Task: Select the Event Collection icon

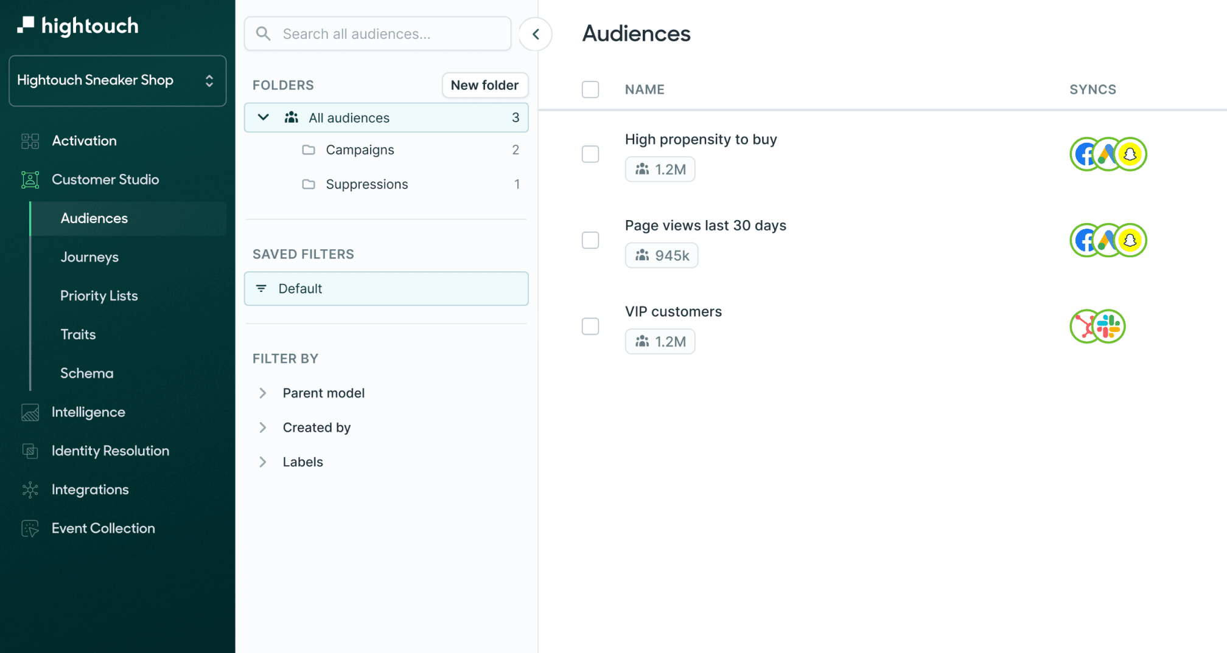Action: pyautogui.click(x=29, y=528)
